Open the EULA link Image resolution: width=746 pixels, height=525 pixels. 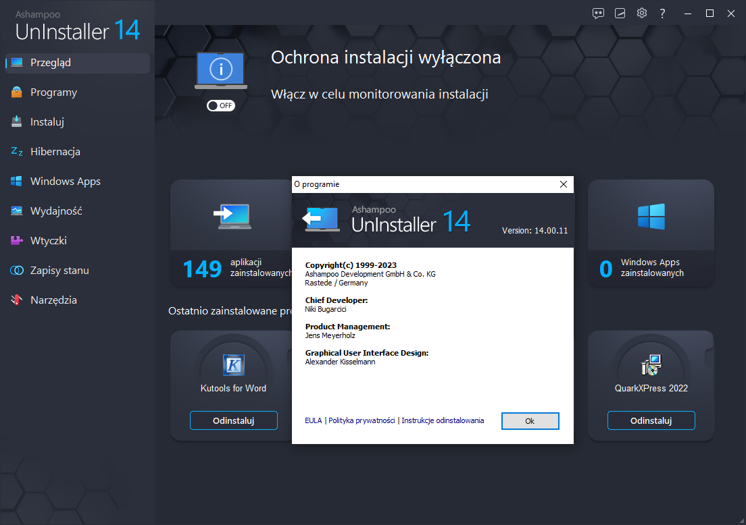tap(313, 420)
